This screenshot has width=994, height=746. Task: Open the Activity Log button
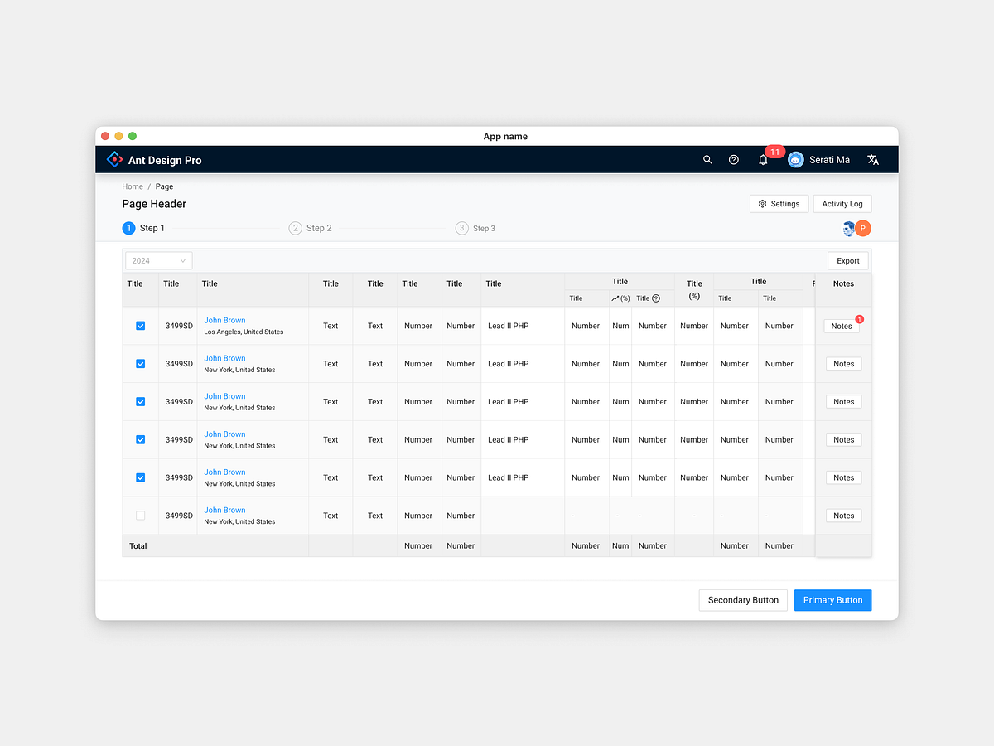tap(842, 204)
